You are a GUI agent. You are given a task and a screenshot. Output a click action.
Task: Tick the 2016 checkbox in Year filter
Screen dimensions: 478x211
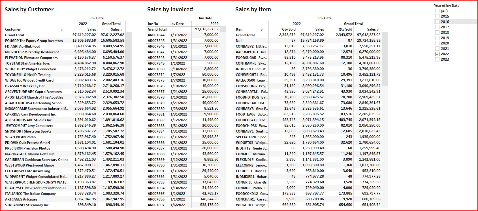(437, 22)
